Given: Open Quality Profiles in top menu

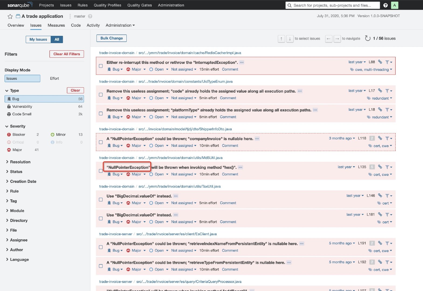Looking at the screenshot, I should click(x=107, y=5).
